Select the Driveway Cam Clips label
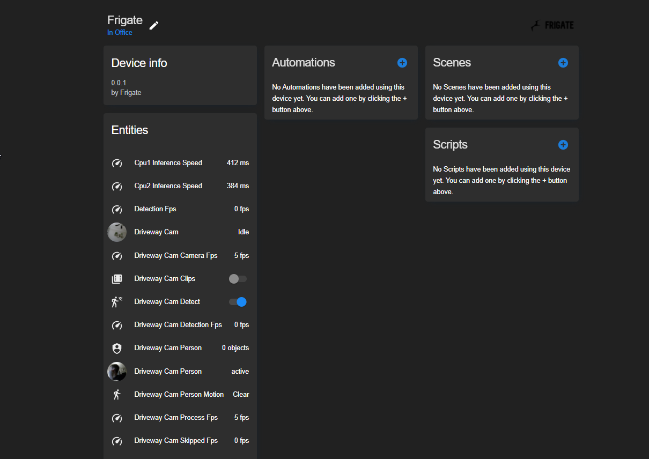The image size is (649, 459). [x=165, y=279]
